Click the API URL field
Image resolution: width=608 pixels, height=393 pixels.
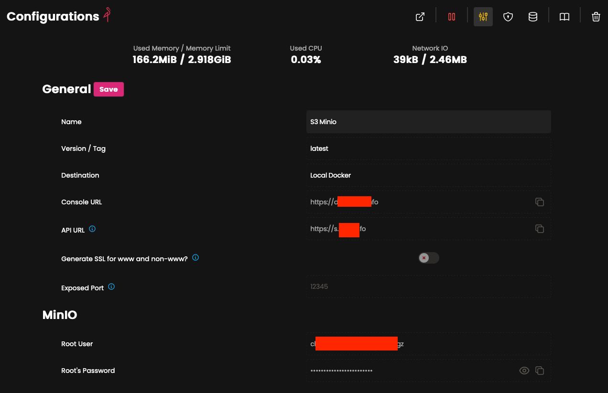[429, 229]
